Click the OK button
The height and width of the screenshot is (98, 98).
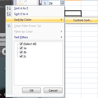tap(32, 91)
